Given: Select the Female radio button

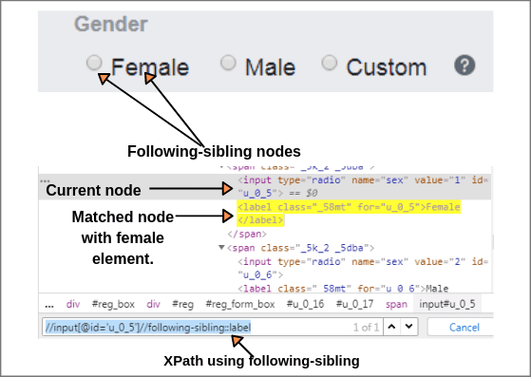Looking at the screenshot, I should pos(94,63).
